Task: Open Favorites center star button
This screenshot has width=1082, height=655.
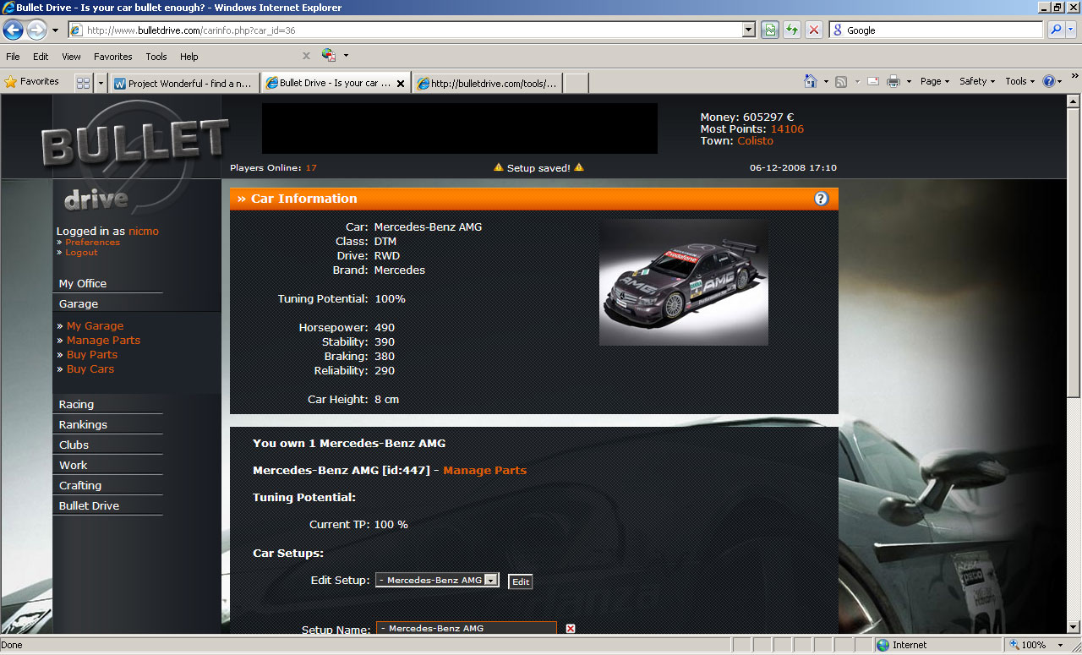Action: pyautogui.click(x=32, y=82)
